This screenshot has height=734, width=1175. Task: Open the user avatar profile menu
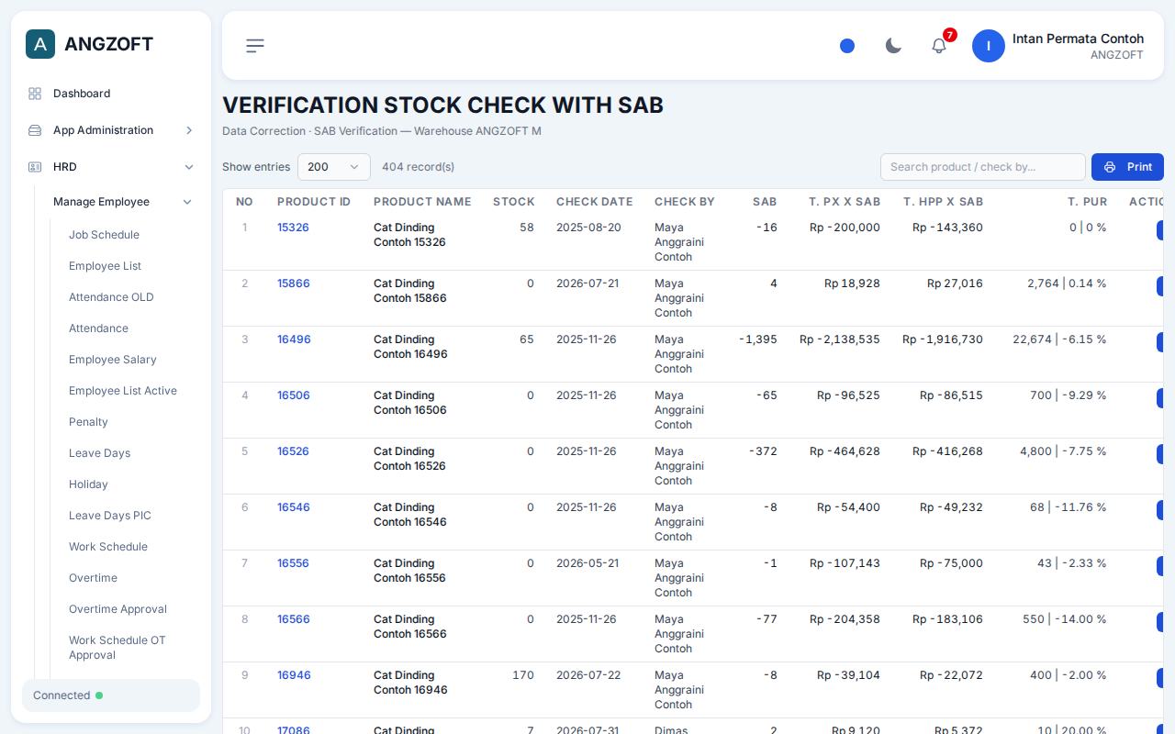(x=989, y=46)
